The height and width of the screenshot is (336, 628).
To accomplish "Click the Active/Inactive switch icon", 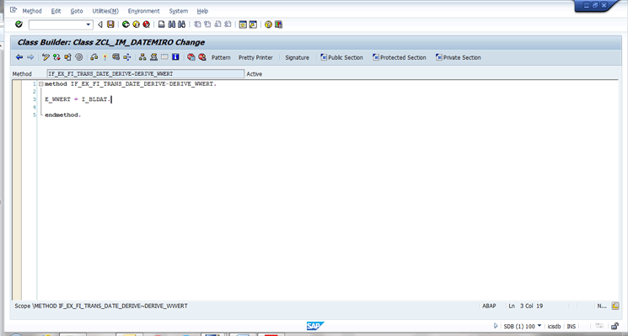I will pyautogui.click(x=56, y=57).
